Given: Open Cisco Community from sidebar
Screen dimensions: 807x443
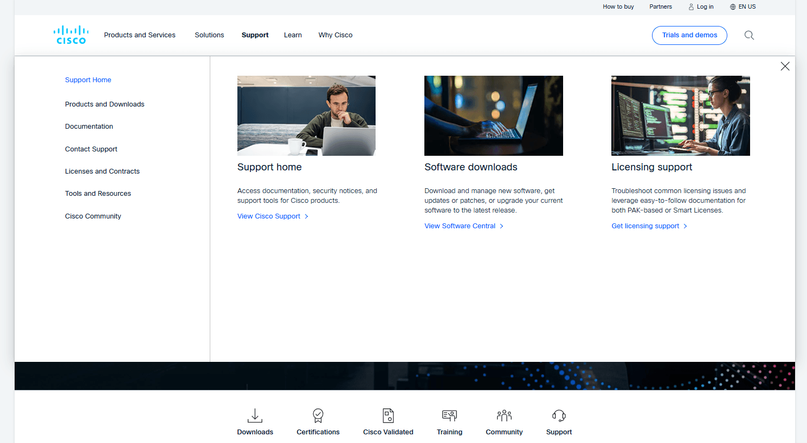Looking at the screenshot, I should pyautogui.click(x=93, y=216).
